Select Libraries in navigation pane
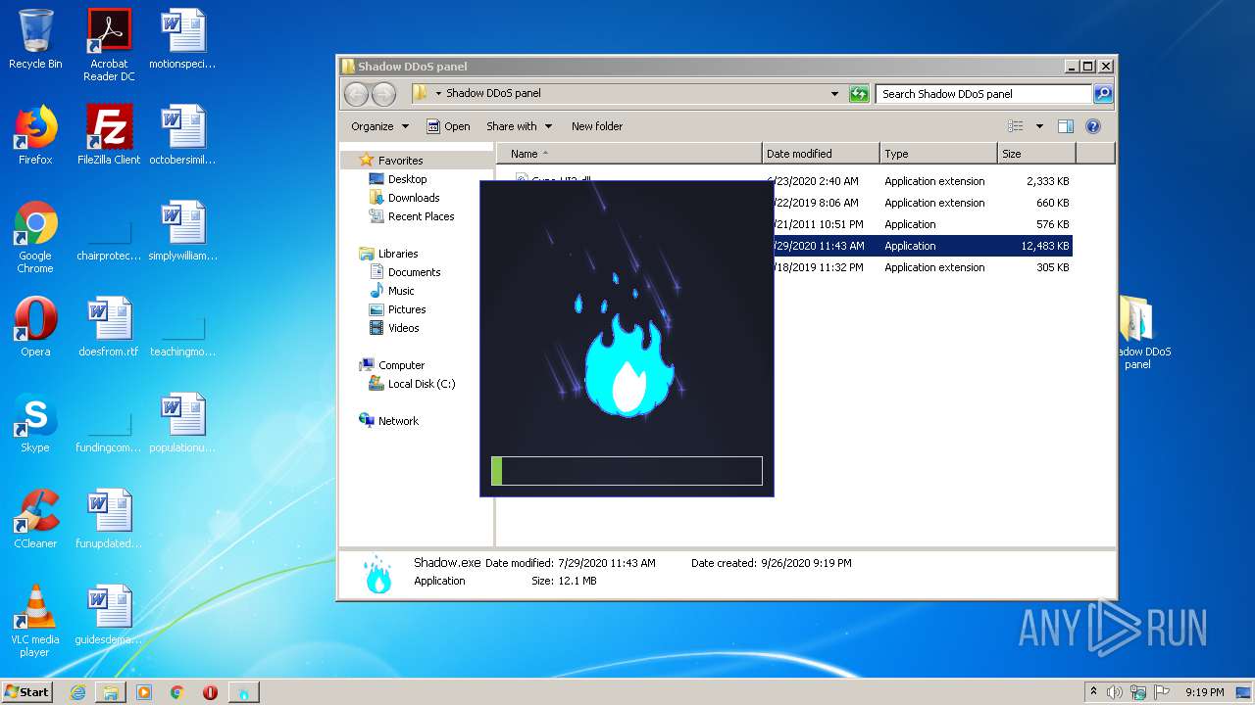Viewport: 1255px width, 705px height. [x=398, y=254]
